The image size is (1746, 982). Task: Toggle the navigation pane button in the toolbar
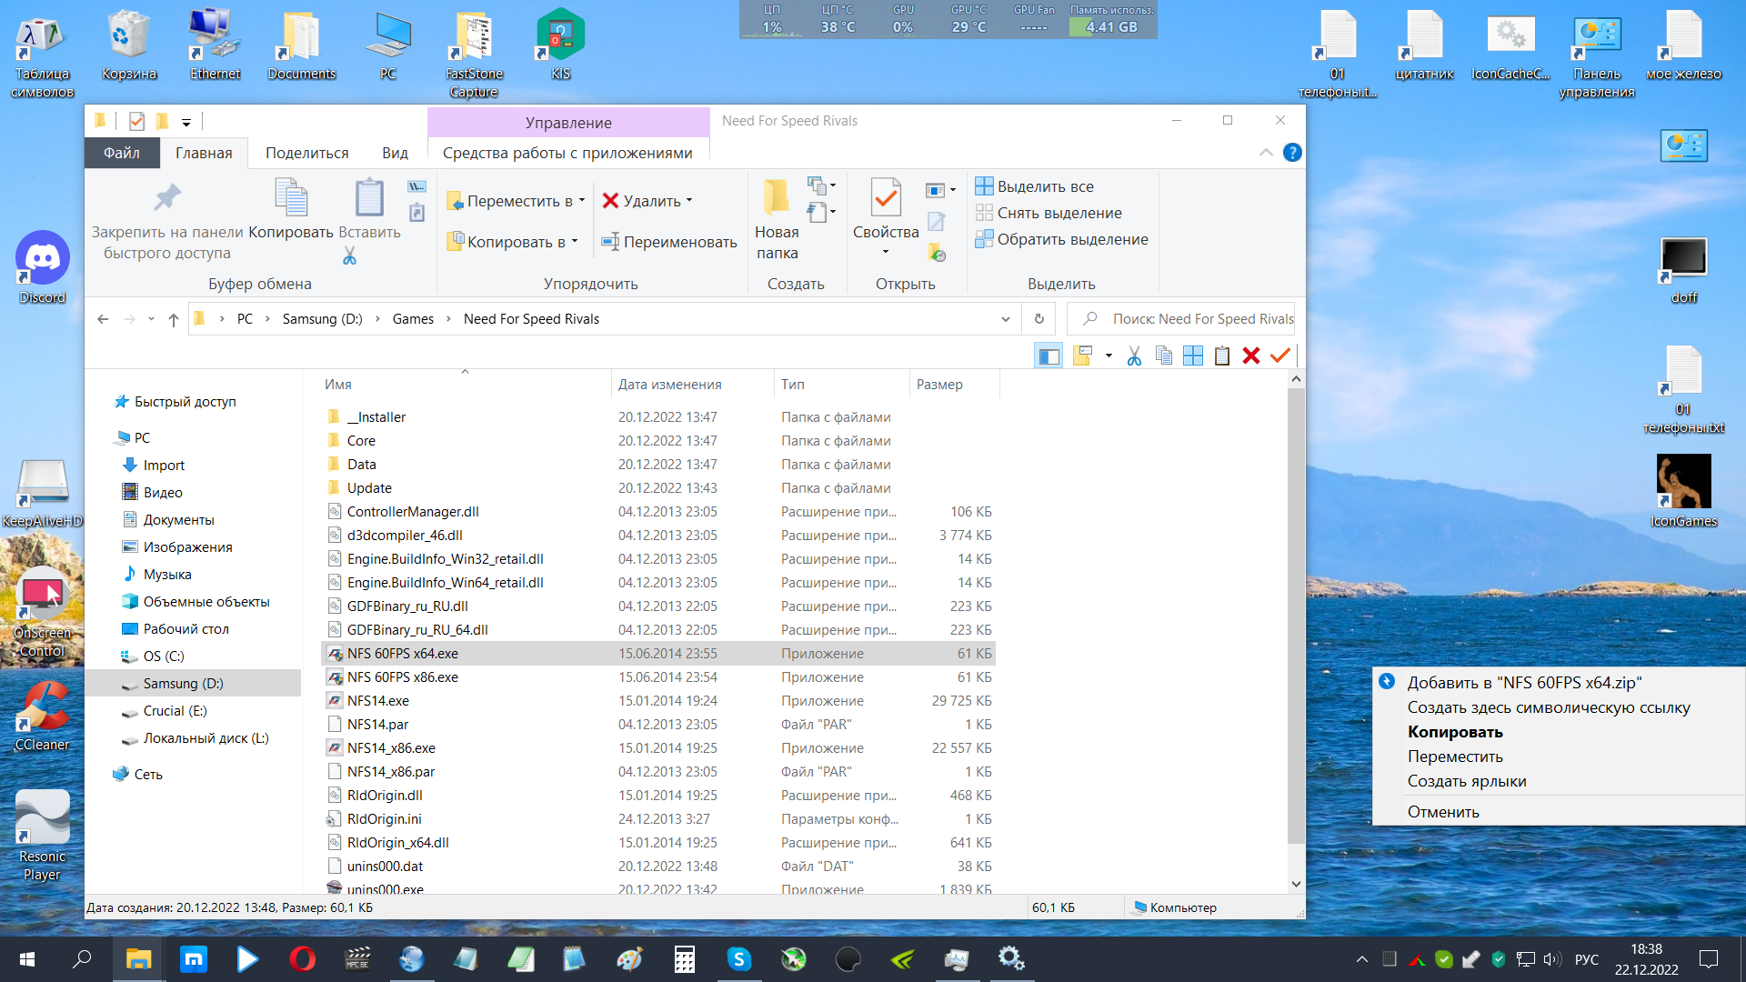click(x=1049, y=356)
